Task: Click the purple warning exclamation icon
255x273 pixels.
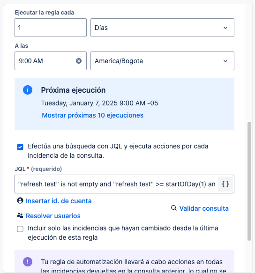Action: point(28,262)
